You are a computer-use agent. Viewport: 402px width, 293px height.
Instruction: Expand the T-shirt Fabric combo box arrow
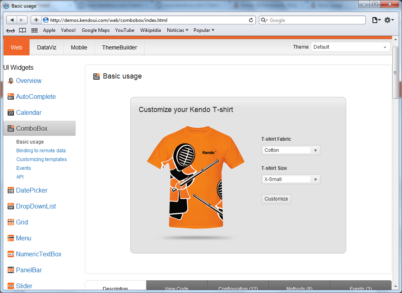click(315, 150)
